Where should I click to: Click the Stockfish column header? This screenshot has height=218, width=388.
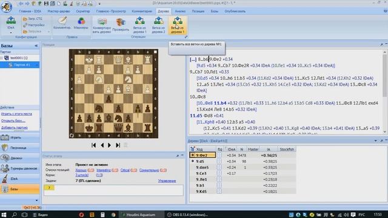(x=287, y=150)
